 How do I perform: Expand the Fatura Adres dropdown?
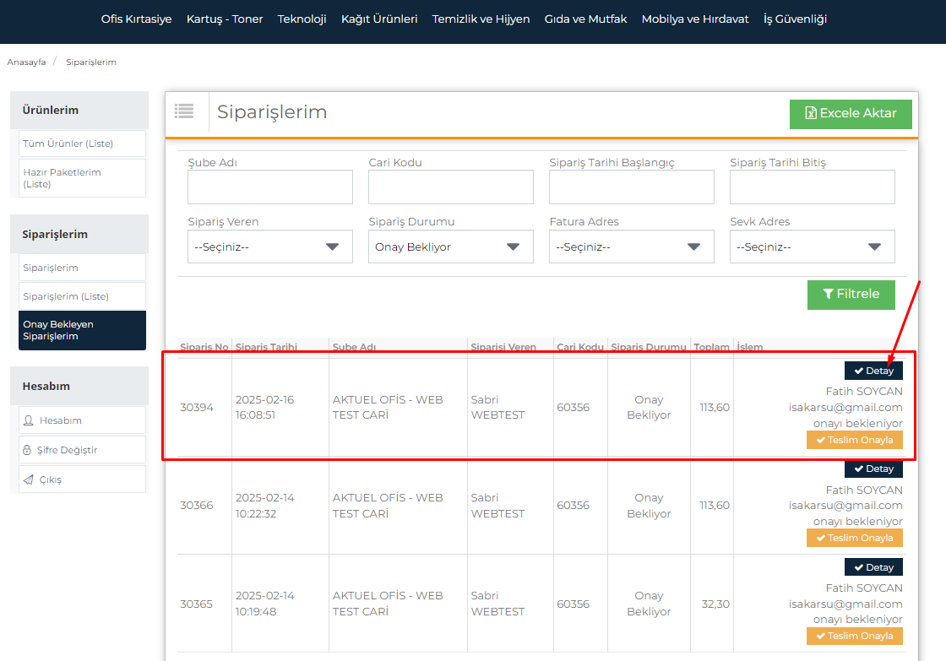tap(631, 247)
